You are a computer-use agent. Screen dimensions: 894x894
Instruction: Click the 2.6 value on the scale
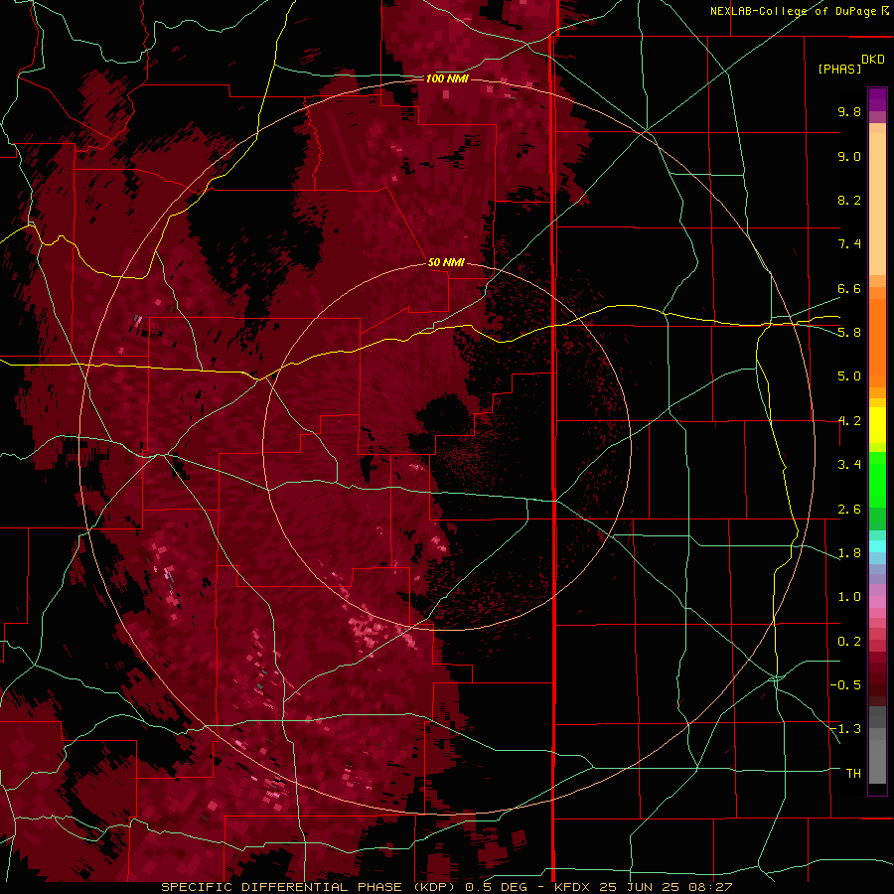click(849, 510)
